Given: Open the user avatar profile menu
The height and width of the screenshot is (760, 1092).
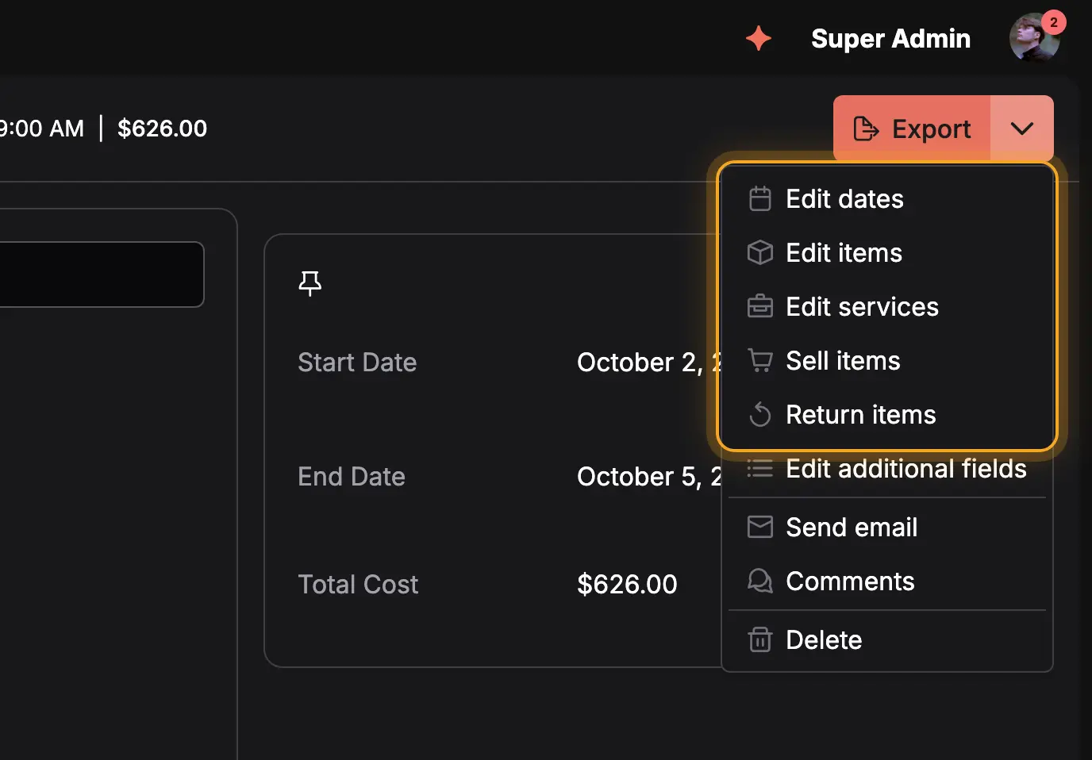Looking at the screenshot, I should 1034,38.
